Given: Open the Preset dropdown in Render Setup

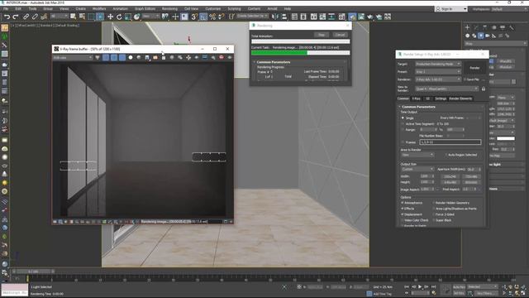Looking at the screenshot, I should [437, 72].
